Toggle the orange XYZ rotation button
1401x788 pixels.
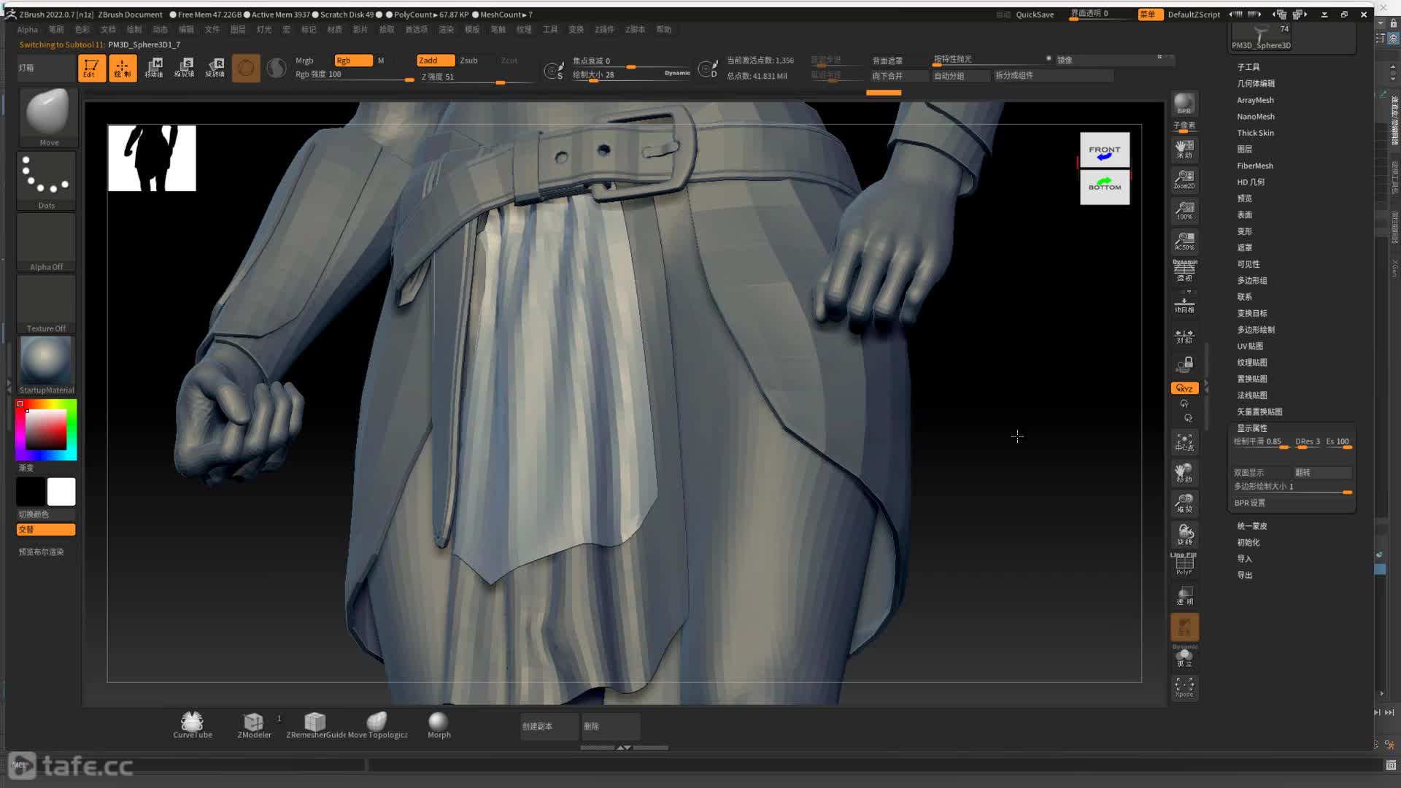[x=1184, y=388]
